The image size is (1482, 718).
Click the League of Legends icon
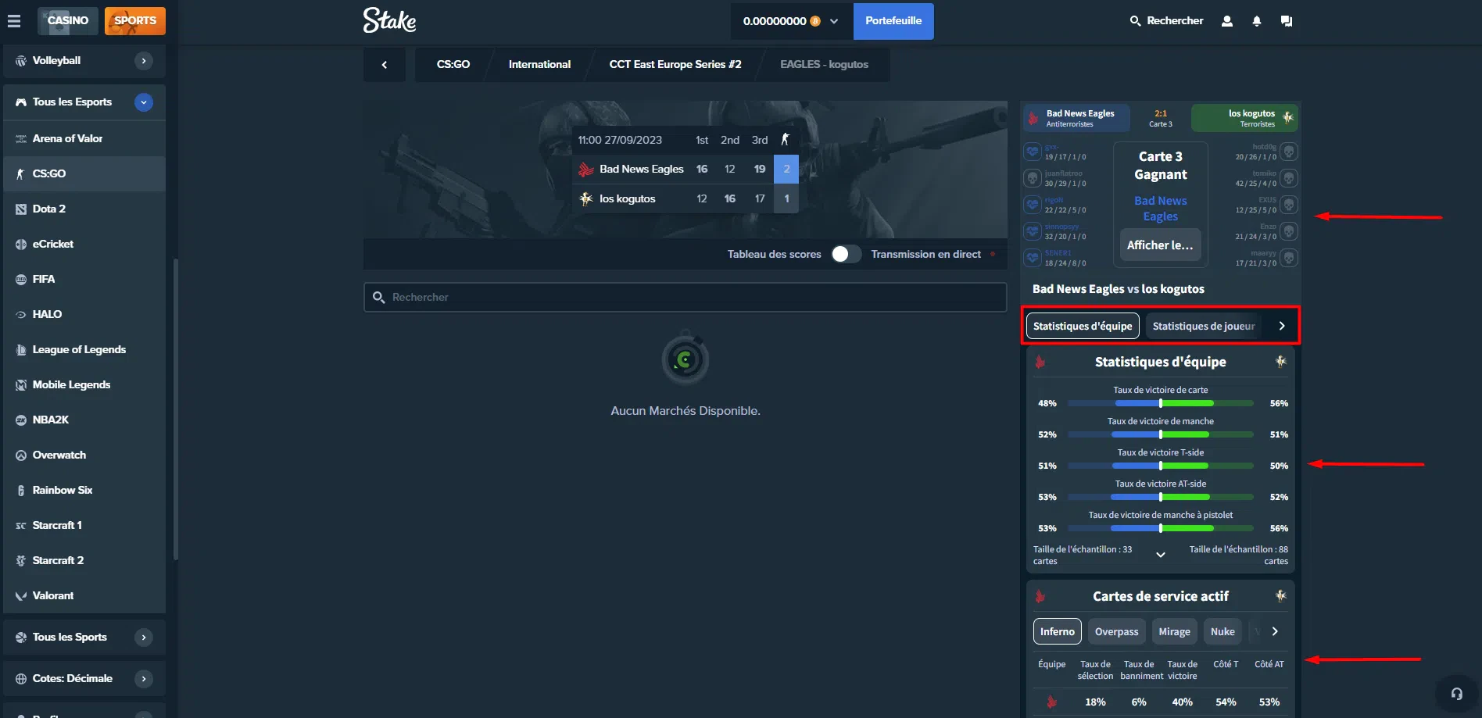click(x=21, y=350)
